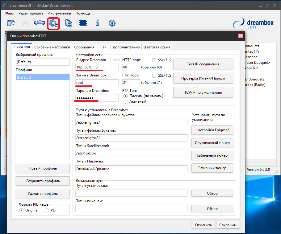
Task: Click Новый профиль button
Action: tap(43, 168)
